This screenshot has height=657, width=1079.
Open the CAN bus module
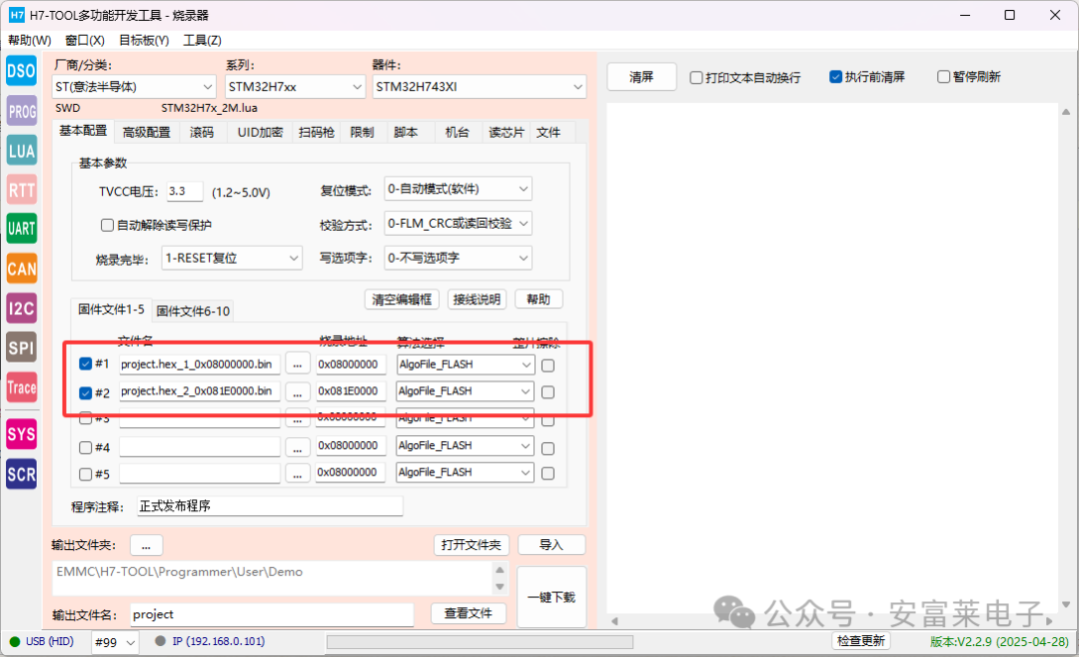tap(21, 268)
